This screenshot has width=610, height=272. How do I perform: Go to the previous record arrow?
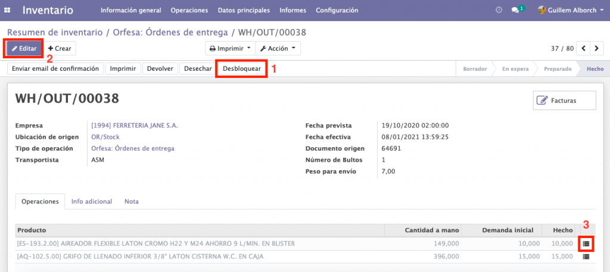click(x=584, y=48)
